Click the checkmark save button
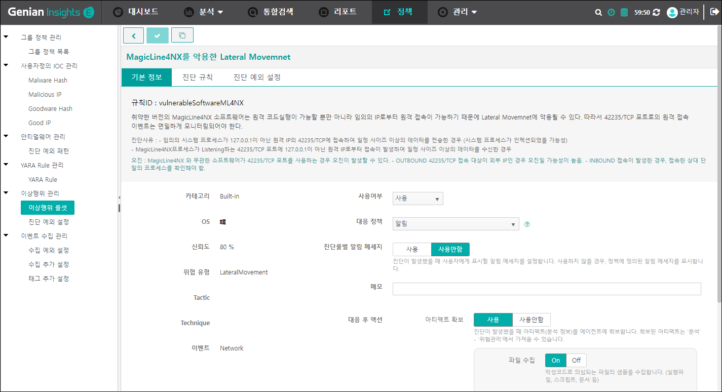The width and height of the screenshot is (722, 392). click(158, 35)
